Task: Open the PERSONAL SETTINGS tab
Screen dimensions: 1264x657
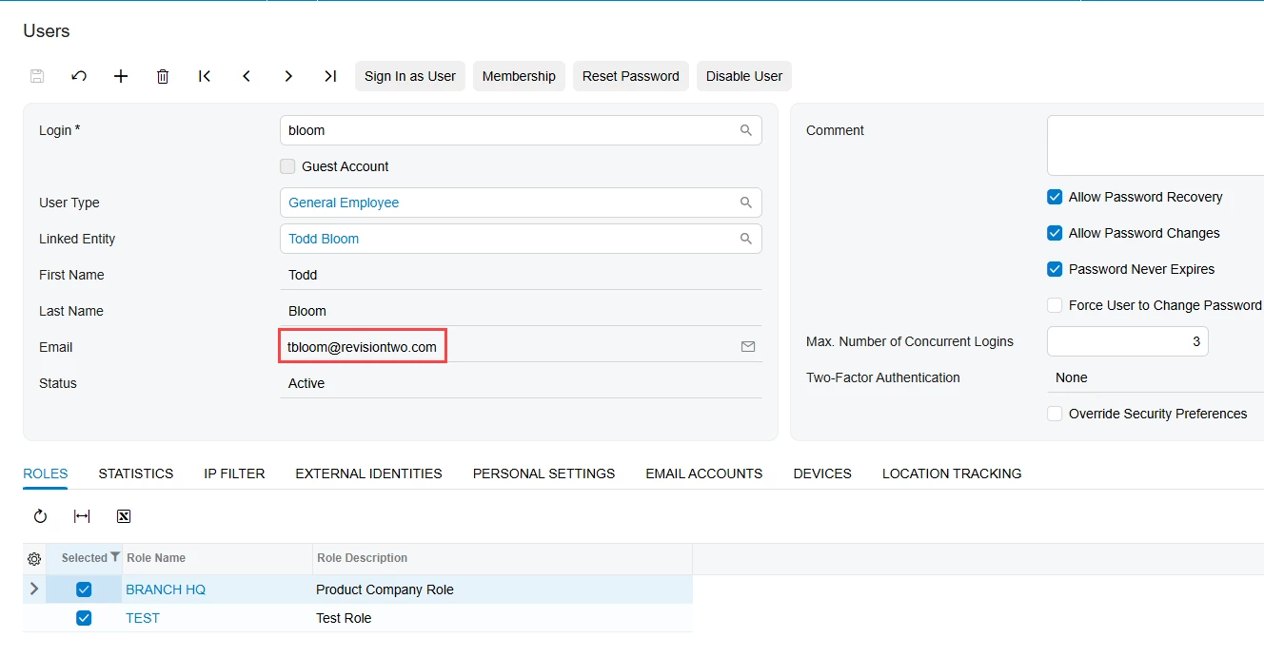Action: click(x=543, y=473)
